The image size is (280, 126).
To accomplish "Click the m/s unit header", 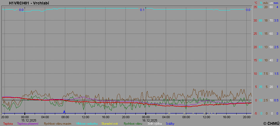I will click(266, 3).
